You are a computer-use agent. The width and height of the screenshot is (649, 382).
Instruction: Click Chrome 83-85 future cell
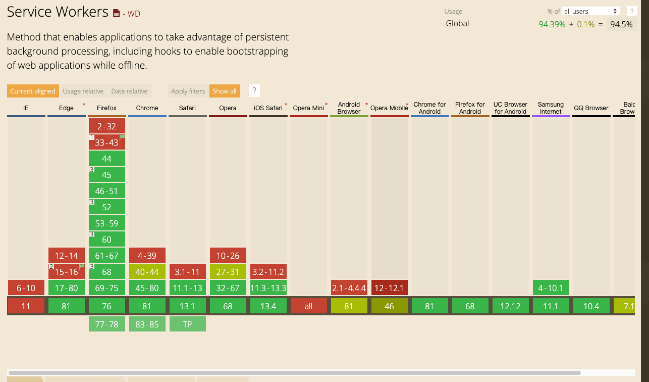pyautogui.click(x=147, y=324)
